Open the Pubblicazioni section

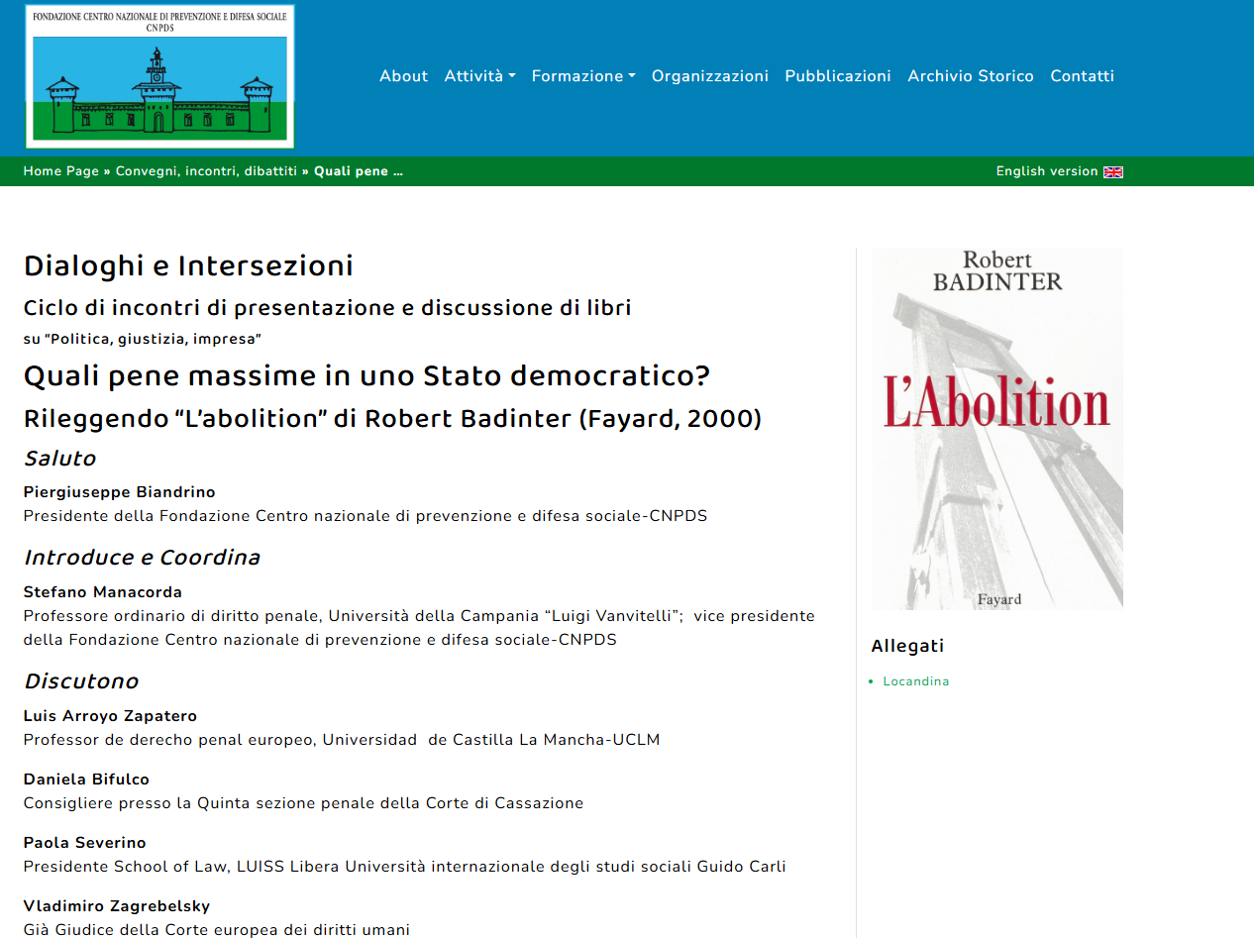pyautogui.click(x=837, y=76)
